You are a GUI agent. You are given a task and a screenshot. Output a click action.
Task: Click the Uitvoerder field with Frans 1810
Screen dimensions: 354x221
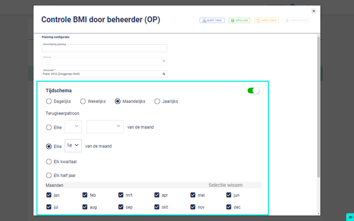click(104, 74)
